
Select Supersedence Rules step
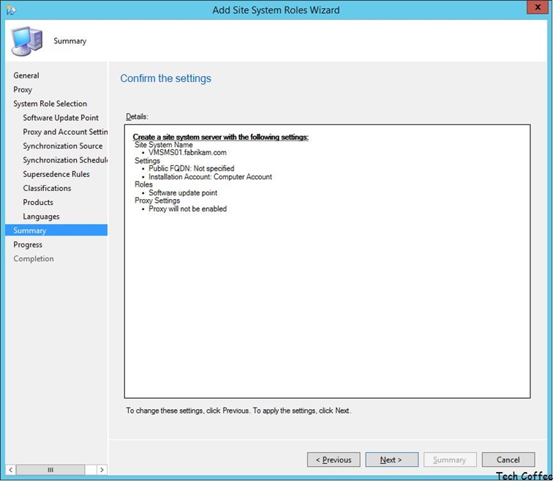coord(56,174)
